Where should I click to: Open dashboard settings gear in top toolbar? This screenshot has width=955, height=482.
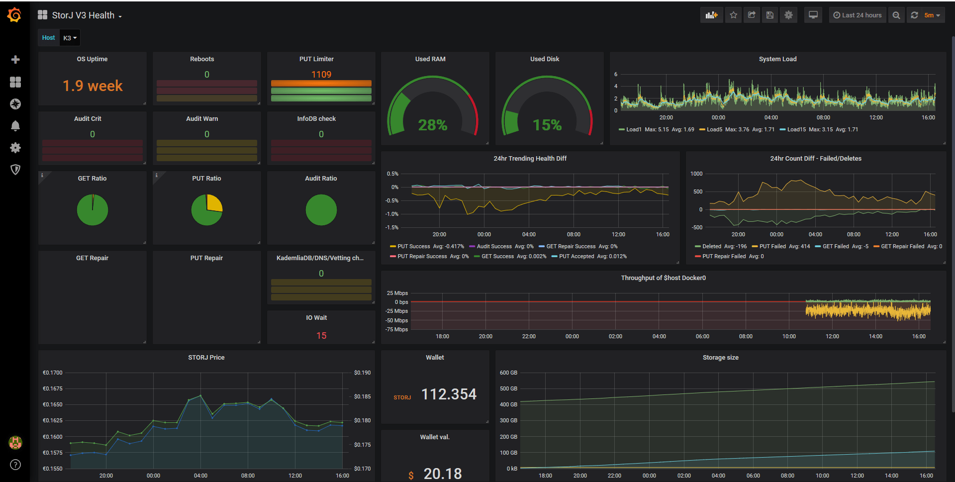pyautogui.click(x=788, y=15)
